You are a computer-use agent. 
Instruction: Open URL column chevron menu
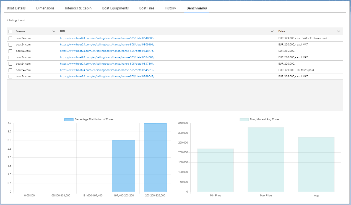coord(272,31)
